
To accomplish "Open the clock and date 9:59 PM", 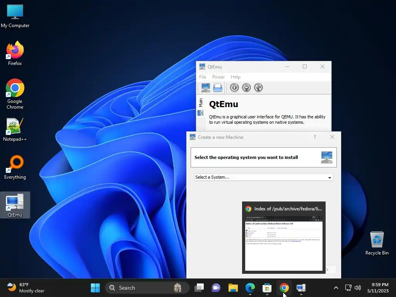I will pos(378,288).
